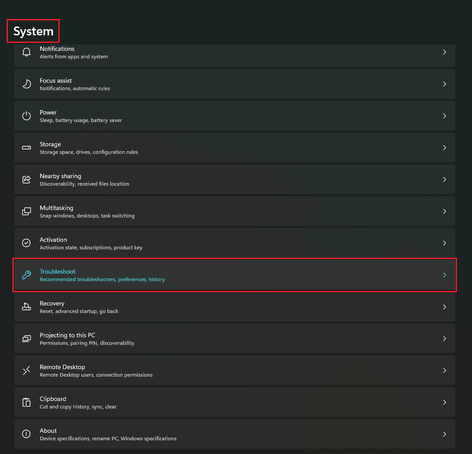Click the Nearby sharing icon

tap(27, 179)
